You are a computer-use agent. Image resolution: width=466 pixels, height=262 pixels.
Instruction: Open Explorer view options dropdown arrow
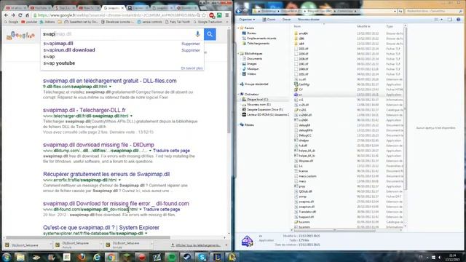click(442, 20)
